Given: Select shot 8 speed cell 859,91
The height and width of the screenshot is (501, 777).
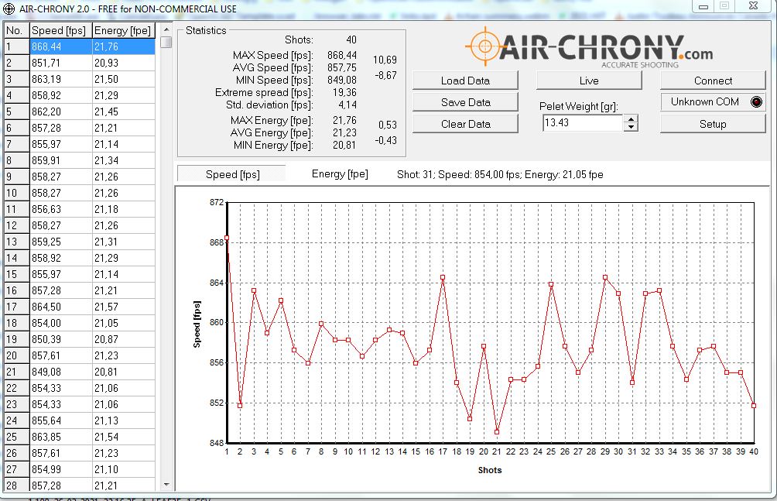Looking at the screenshot, I should [61, 161].
